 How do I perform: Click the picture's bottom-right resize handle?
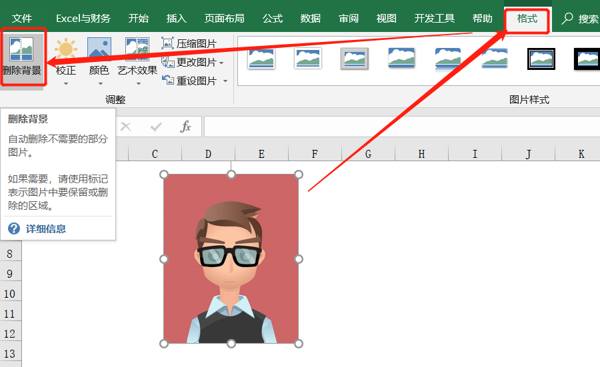point(299,343)
